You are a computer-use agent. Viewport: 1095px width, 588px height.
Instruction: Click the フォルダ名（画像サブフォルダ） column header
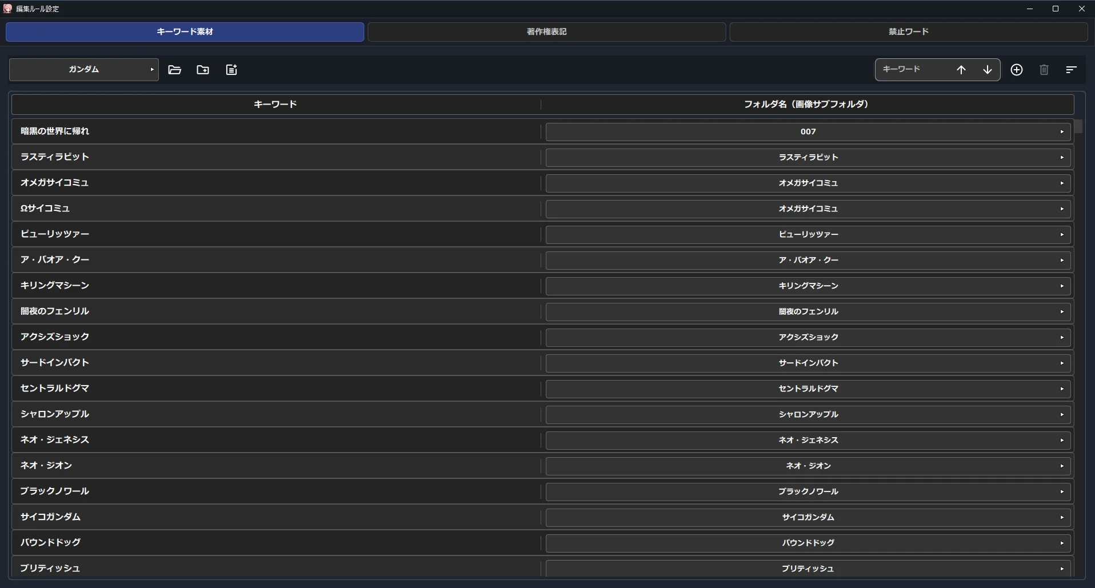[807, 105]
